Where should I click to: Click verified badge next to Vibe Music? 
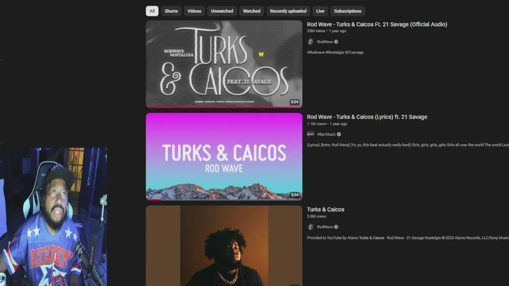[339, 134]
